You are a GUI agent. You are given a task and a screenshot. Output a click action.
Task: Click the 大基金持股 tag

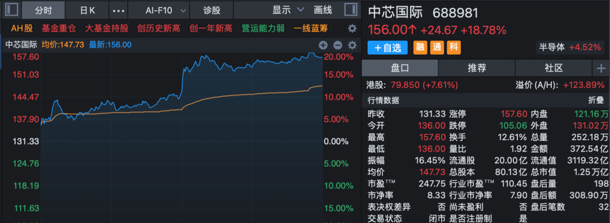tap(106, 28)
